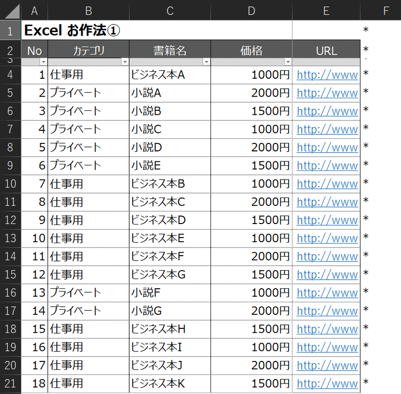Open the URL link for 小説E
Screen dimensions: 401x394
point(327,166)
